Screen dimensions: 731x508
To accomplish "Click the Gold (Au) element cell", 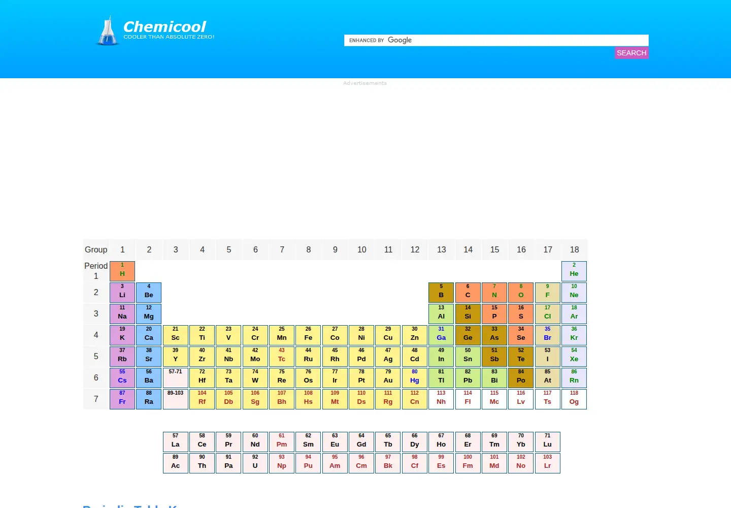I will [x=388, y=378].
